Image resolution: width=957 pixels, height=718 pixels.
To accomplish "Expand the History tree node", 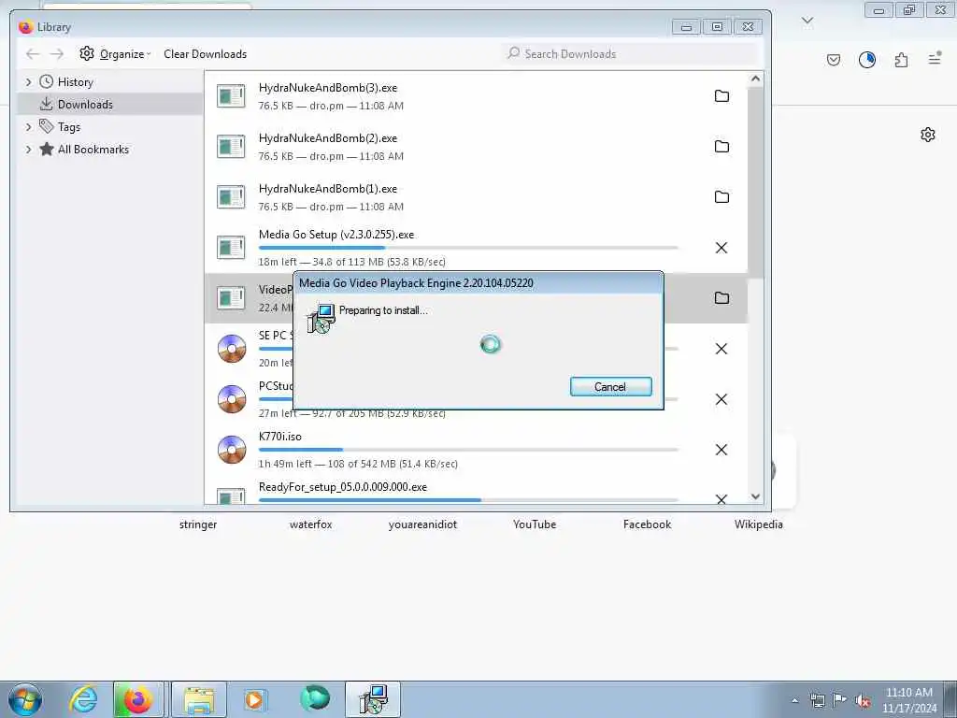I will (28, 82).
